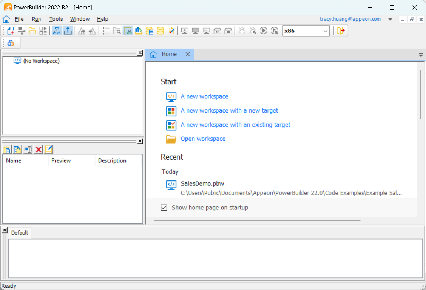Click the bar chart library icon
426x290 pixels.
tap(139, 31)
